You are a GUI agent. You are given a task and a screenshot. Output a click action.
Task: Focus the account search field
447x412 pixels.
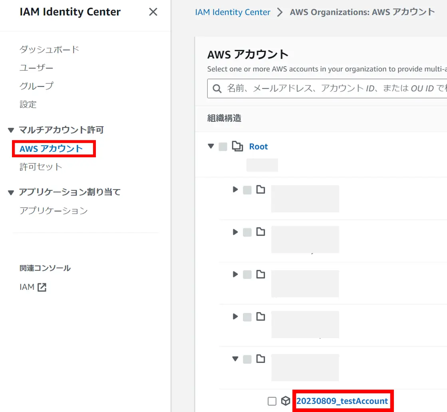(327, 89)
